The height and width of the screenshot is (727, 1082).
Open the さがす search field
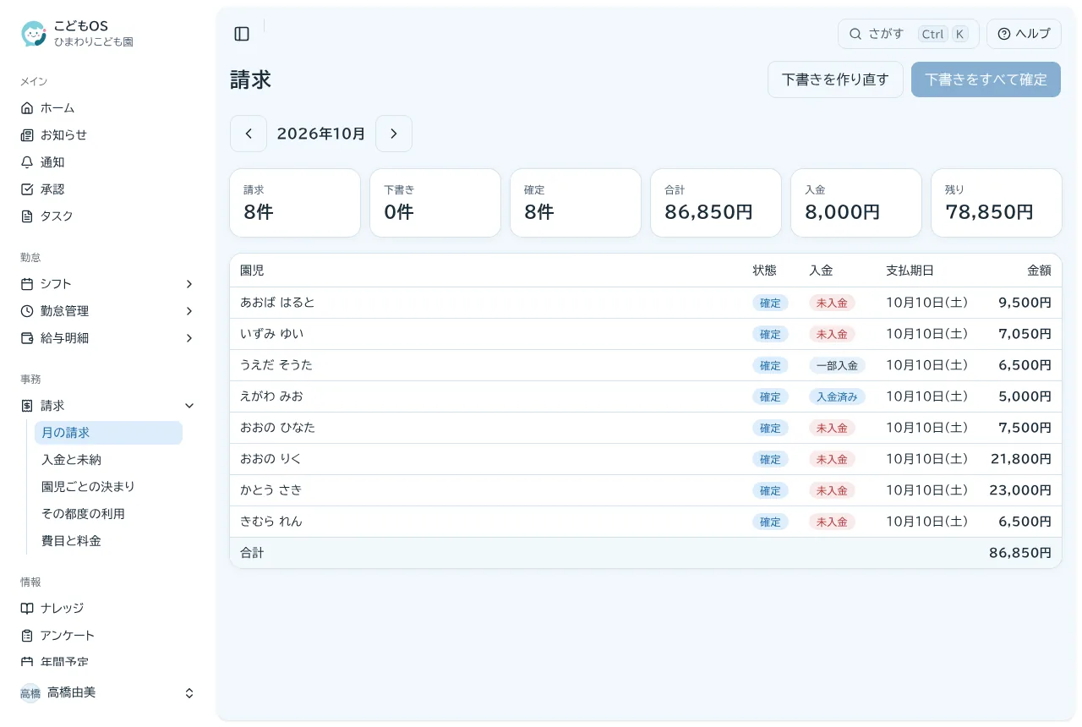pyautogui.click(x=909, y=34)
